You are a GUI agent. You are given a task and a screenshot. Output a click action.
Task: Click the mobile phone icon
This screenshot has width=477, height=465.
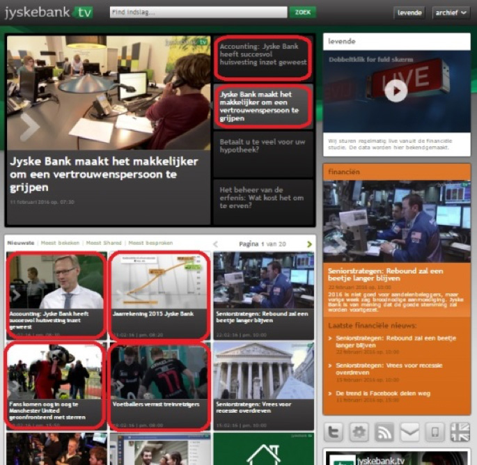tap(435, 432)
